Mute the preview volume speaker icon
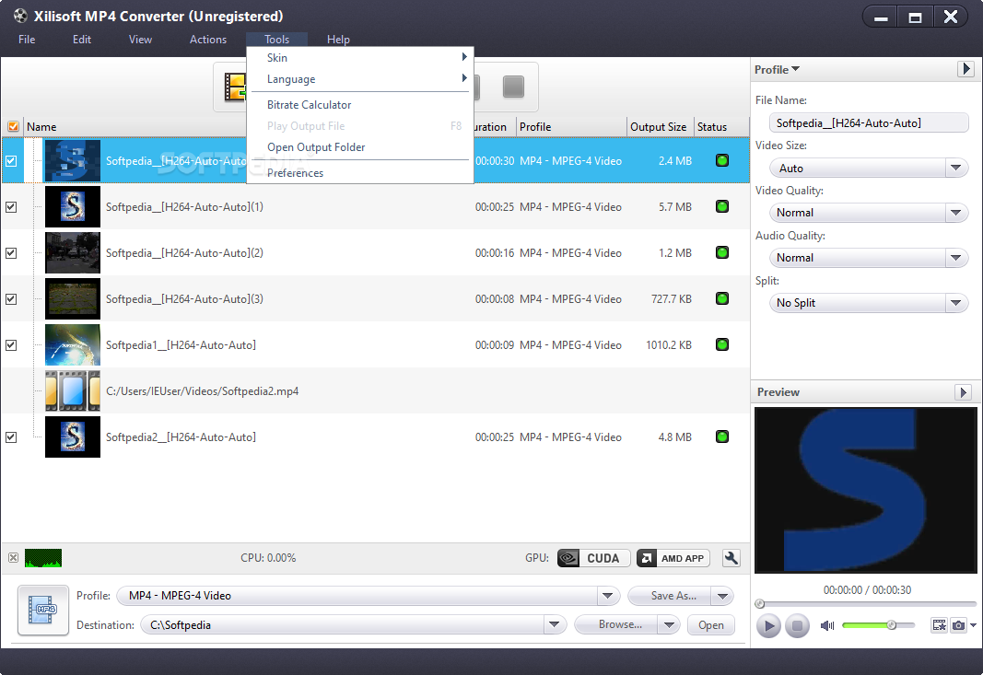The height and width of the screenshot is (675, 983). coord(827,625)
